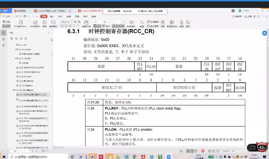Open the thumbnail panel icon in left strip
Screen dimensions: 269x159
click(x=4, y=39)
